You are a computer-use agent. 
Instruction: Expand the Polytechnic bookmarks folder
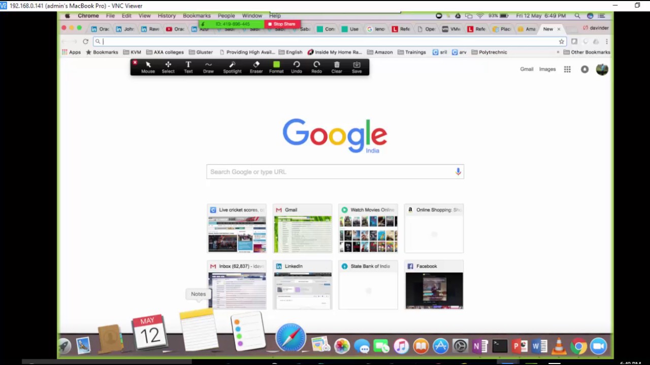click(x=490, y=52)
